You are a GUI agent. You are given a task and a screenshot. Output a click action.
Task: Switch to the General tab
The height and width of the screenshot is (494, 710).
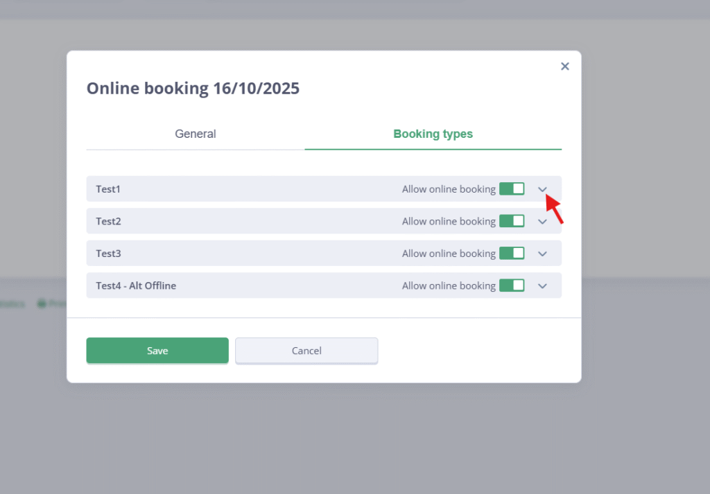point(195,134)
